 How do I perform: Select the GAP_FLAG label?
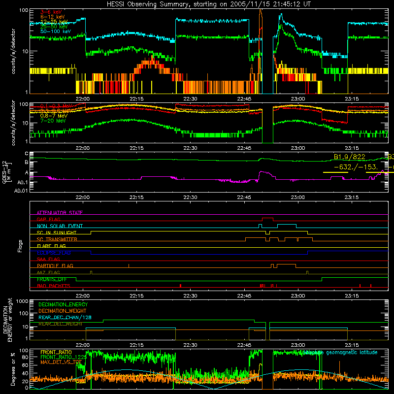point(48,219)
